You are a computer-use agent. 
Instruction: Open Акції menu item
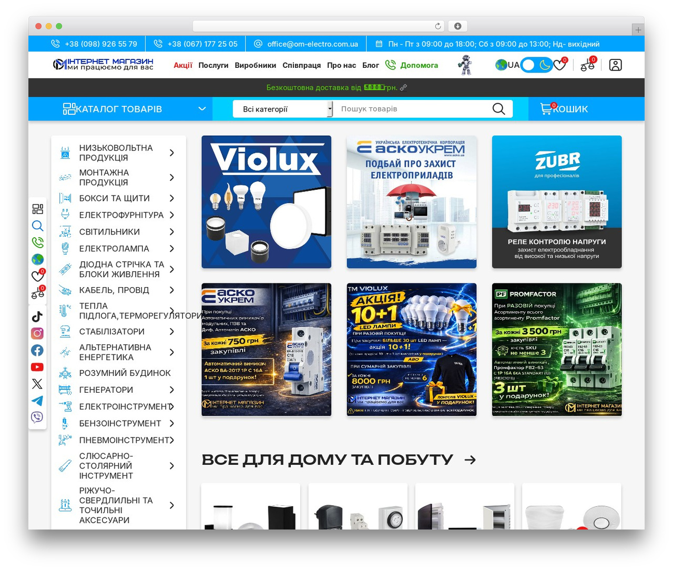pyautogui.click(x=183, y=65)
